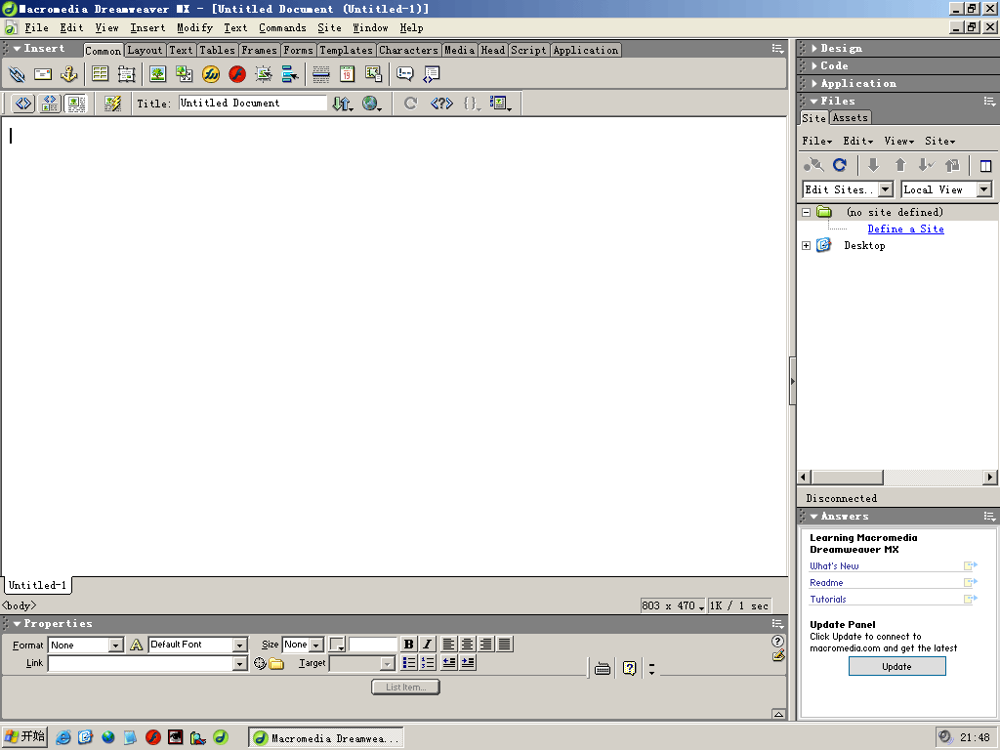
Task: Insert a Fireworks HTML object
Action: tap(211, 74)
